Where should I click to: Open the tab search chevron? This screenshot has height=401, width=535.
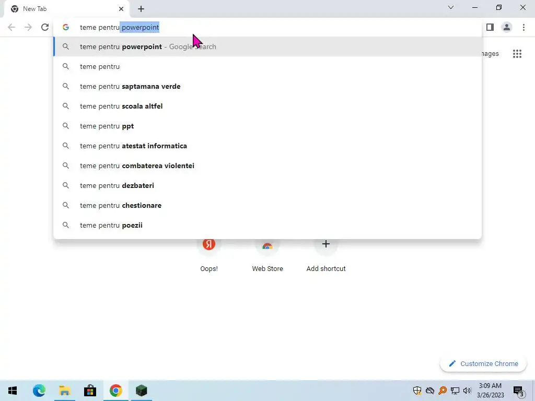point(451,7)
